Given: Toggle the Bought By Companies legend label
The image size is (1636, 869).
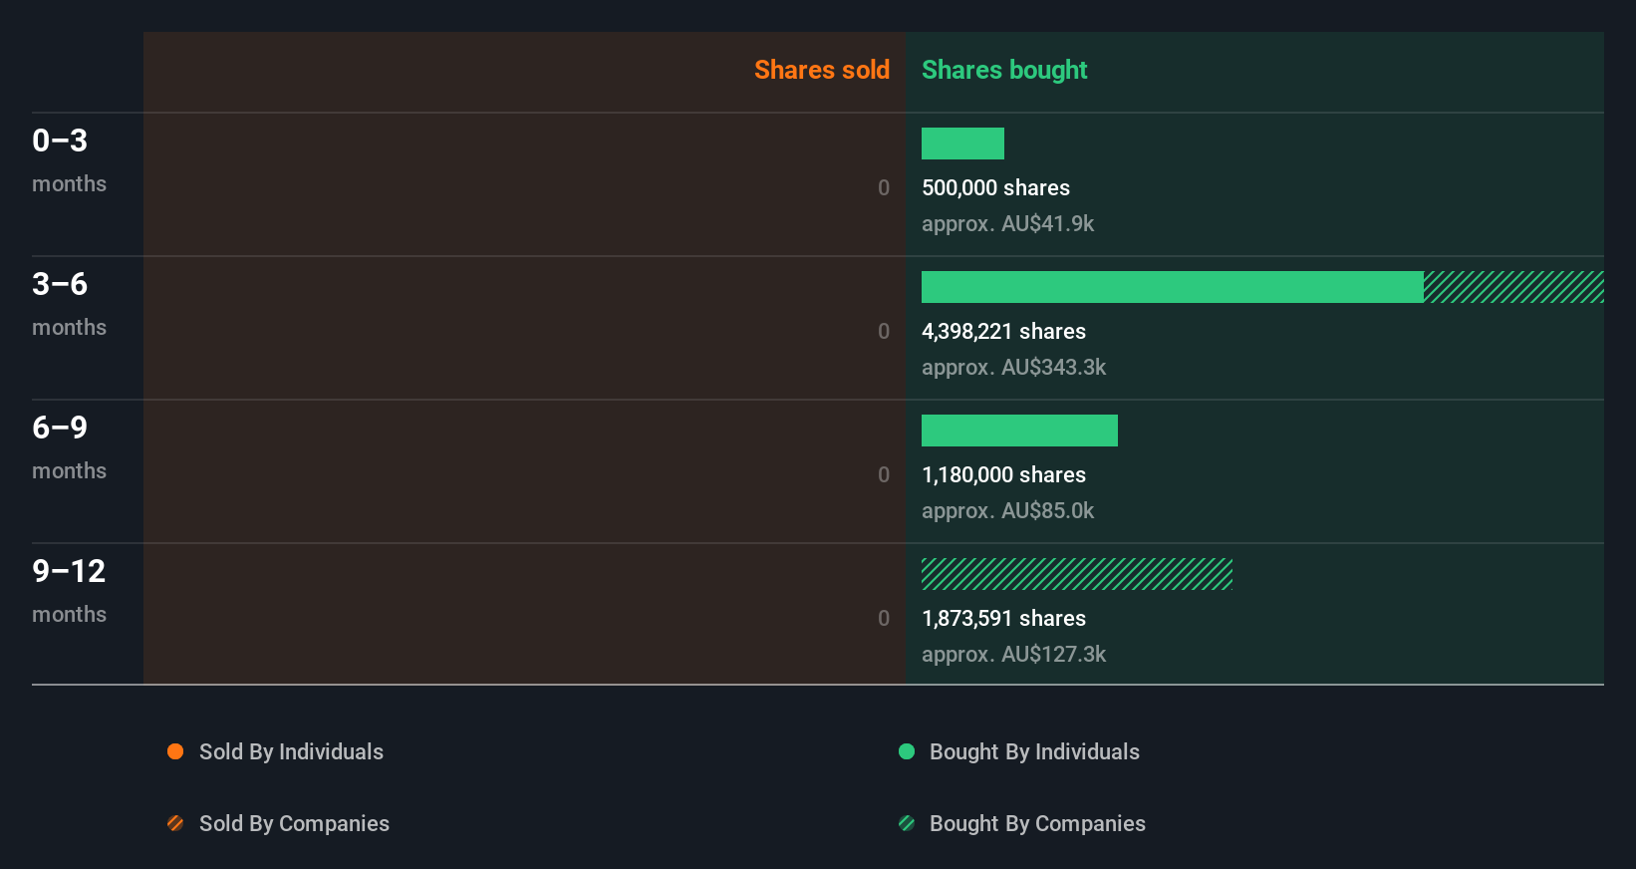Looking at the screenshot, I should [1037, 823].
